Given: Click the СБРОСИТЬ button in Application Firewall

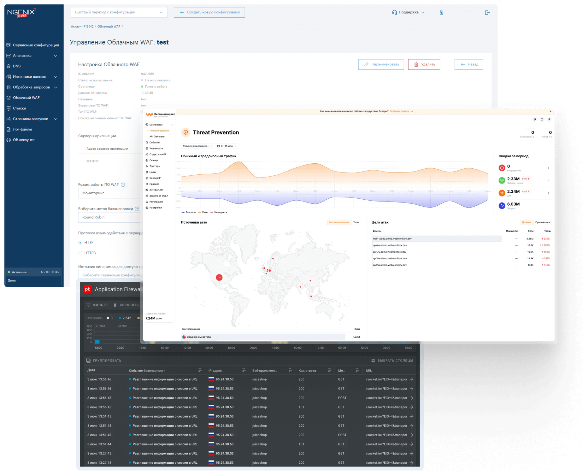Looking at the screenshot, I should point(126,305).
